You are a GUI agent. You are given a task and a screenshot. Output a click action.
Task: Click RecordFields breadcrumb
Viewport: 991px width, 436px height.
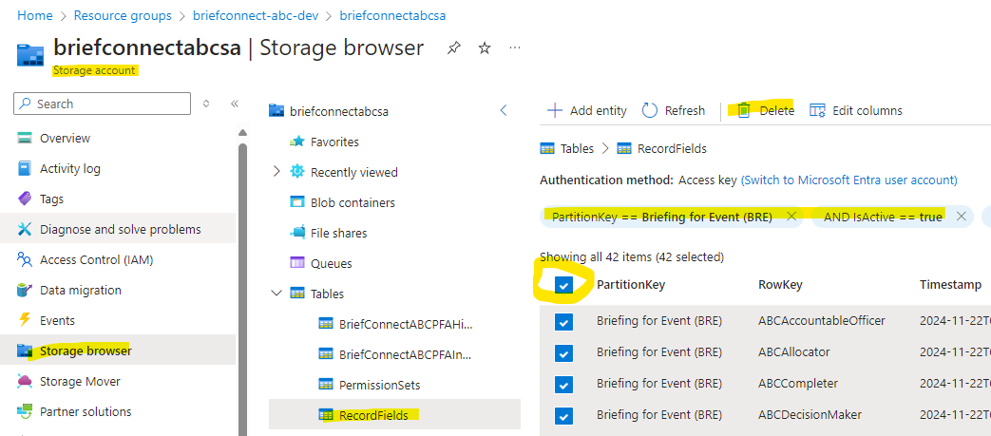click(672, 149)
